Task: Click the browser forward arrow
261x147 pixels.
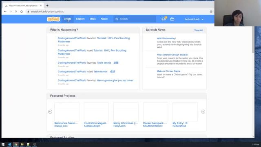Action: (x=11, y=11)
